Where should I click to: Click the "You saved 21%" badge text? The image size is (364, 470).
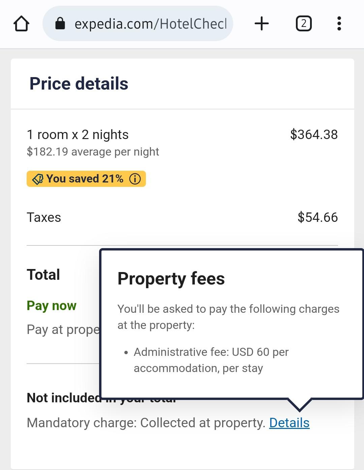tap(85, 179)
